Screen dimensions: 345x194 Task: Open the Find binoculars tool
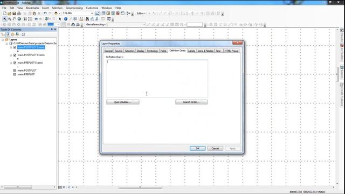pyautogui.click(x=87, y=19)
